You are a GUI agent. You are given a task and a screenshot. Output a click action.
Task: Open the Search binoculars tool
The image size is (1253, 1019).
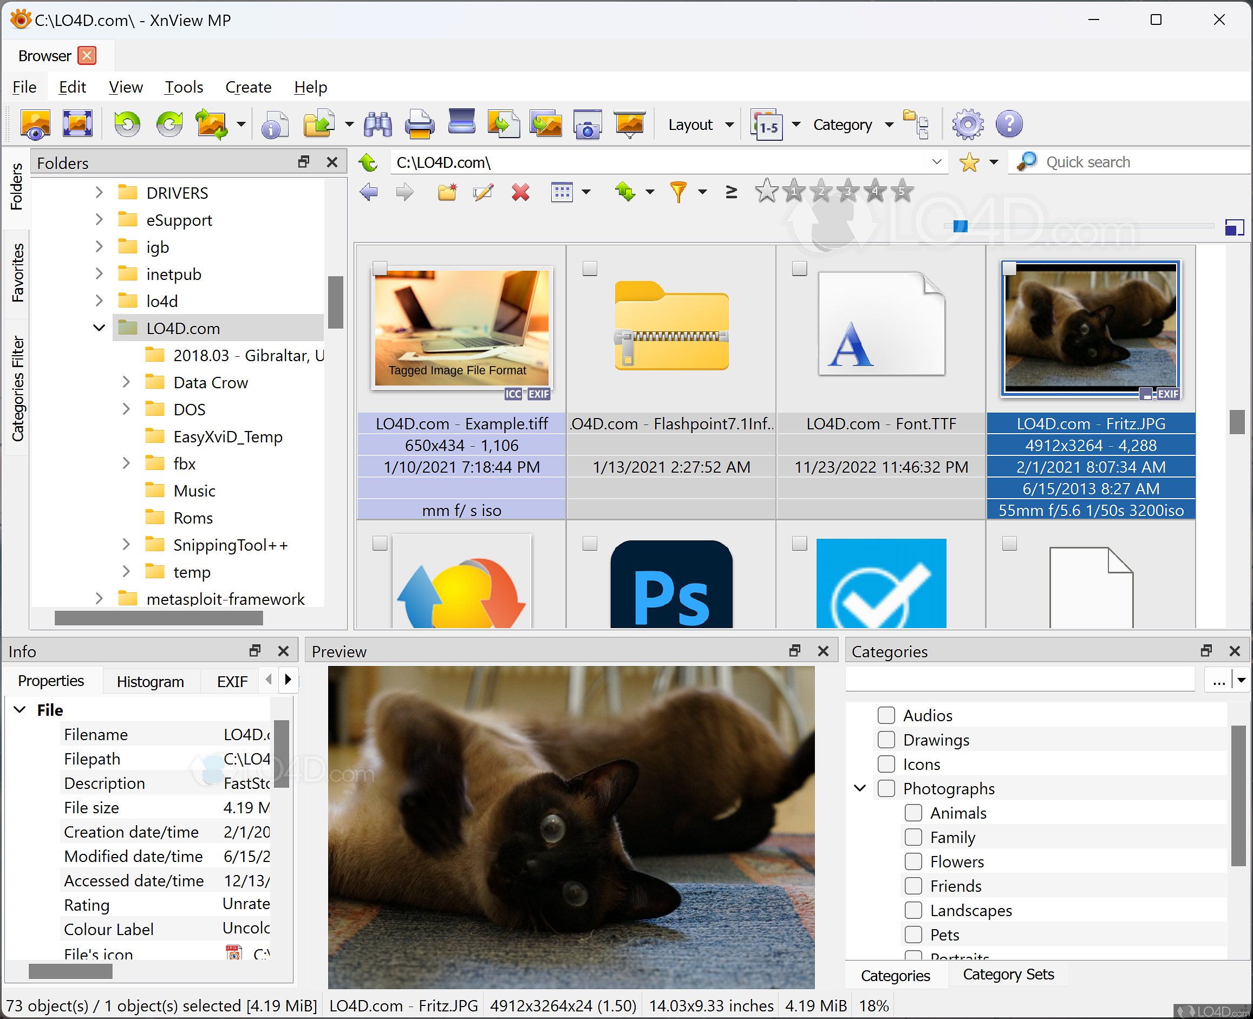(x=378, y=125)
